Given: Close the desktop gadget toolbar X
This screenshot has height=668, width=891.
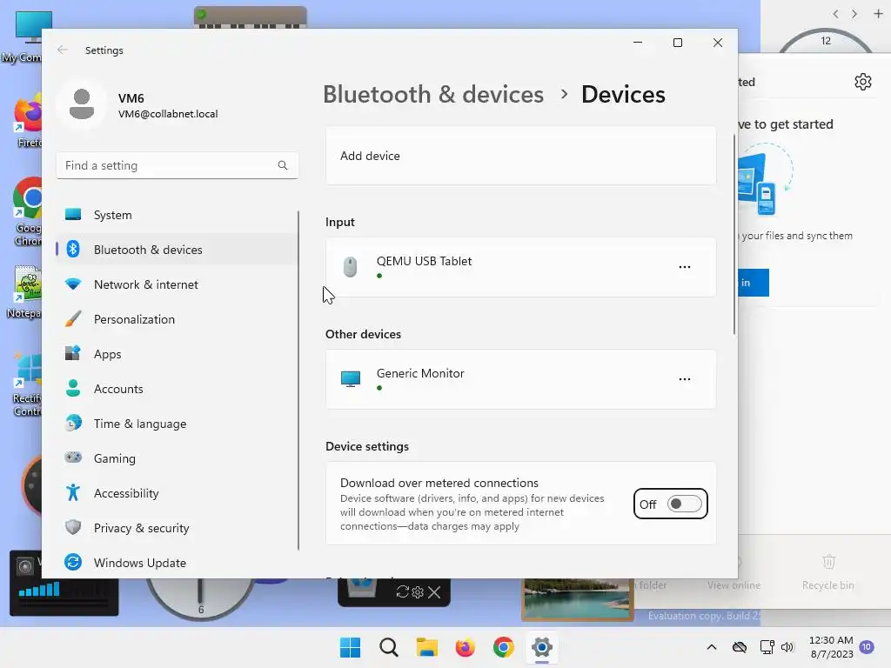Looking at the screenshot, I should pos(434,592).
